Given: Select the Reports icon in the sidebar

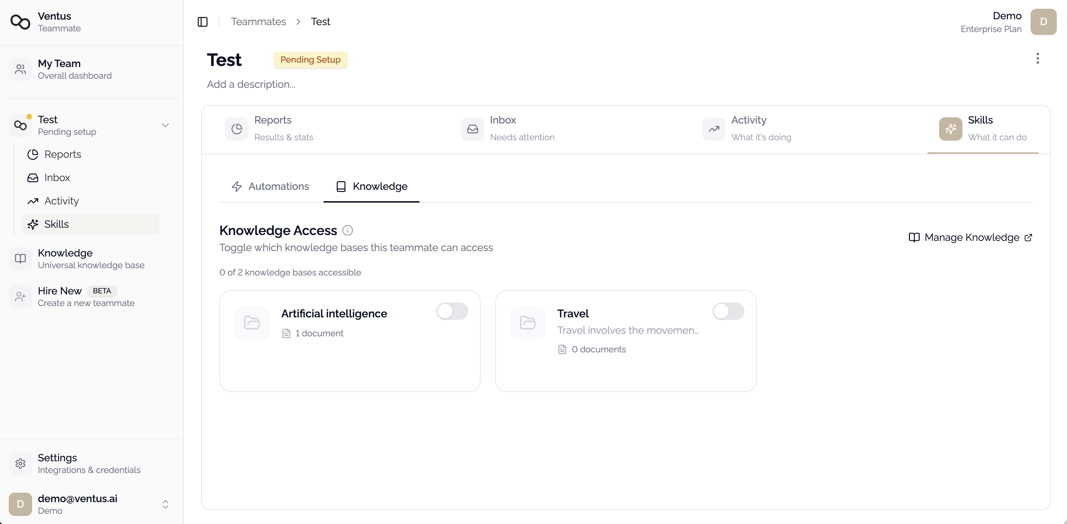Looking at the screenshot, I should coord(33,154).
